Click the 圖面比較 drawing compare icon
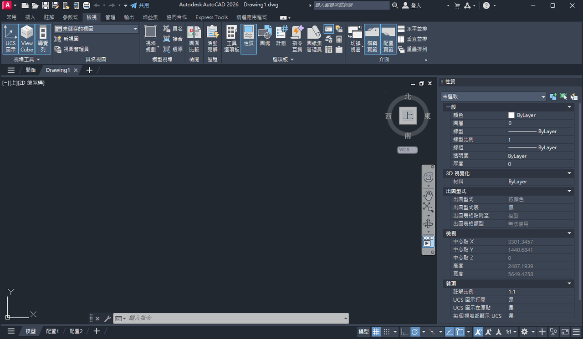The height and width of the screenshot is (339, 583). 194,39
